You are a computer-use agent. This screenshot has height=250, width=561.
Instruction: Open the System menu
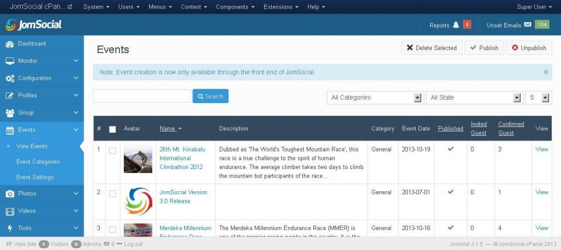tap(96, 7)
